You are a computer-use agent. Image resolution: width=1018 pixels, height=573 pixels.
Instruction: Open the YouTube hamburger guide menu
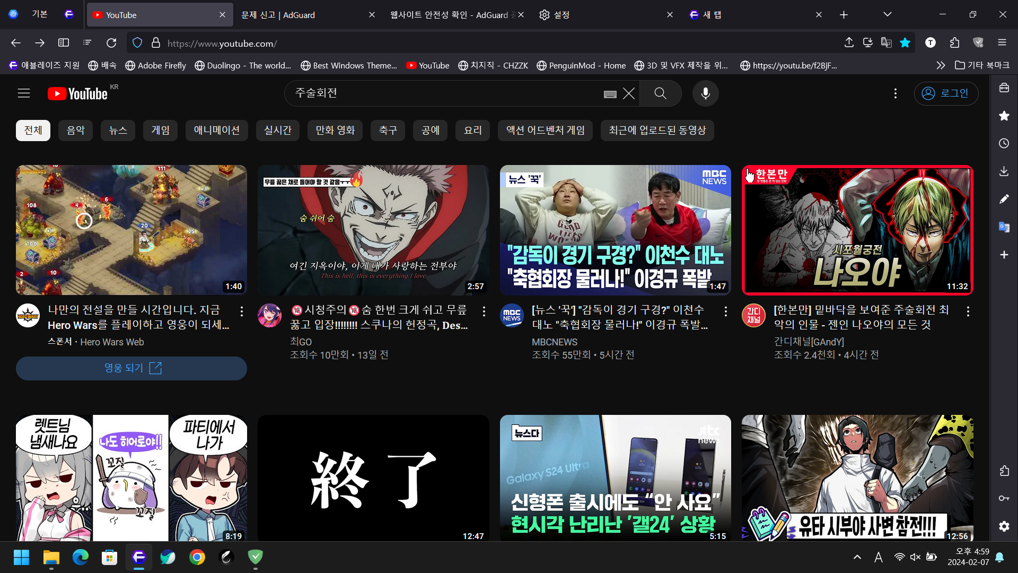tap(24, 93)
